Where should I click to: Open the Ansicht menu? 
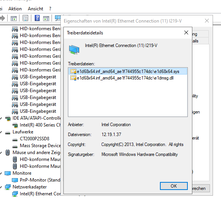pyautogui.click(x=35, y=9)
